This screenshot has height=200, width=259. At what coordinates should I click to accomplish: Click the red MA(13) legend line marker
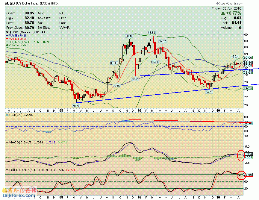tap(7, 39)
